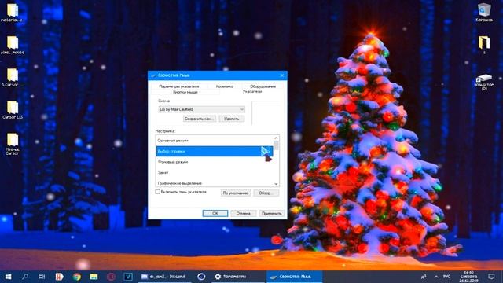Launch Yandex browser from taskbar
The height and width of the screenshot is (283, 503).
(x=60, y=276)
